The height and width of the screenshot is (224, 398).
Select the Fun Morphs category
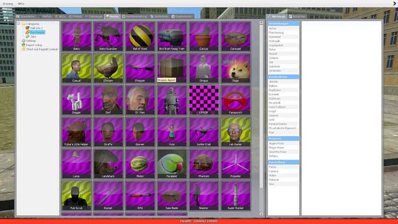37,32
